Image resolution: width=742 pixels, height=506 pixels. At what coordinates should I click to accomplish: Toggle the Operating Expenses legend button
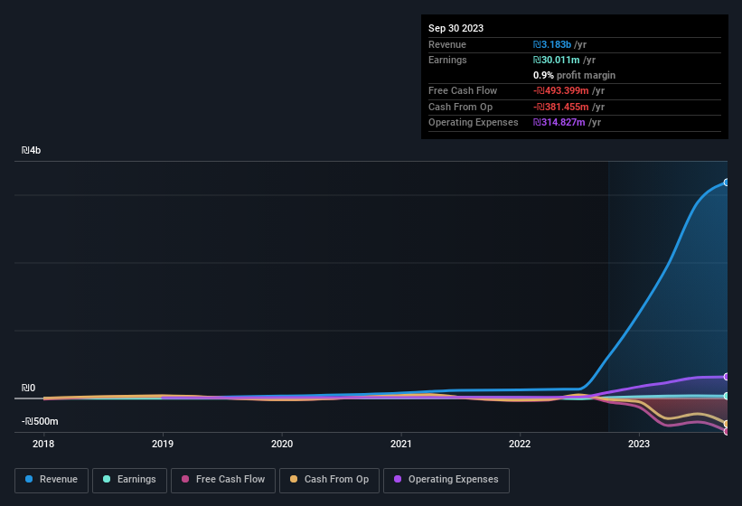(446, 480)
